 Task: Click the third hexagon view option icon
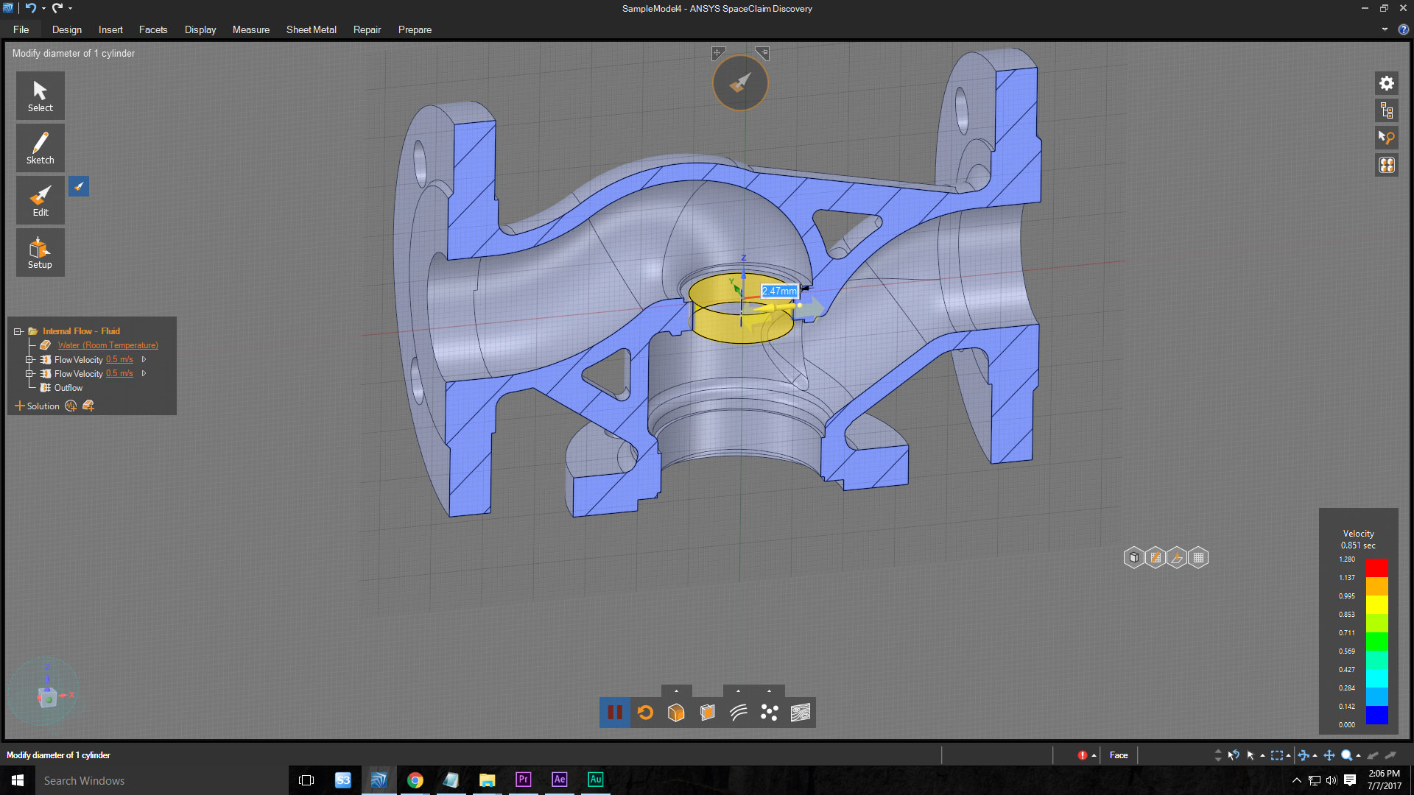point(1177,557)
